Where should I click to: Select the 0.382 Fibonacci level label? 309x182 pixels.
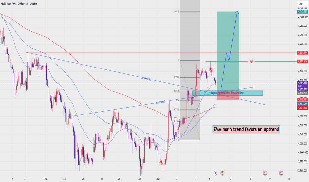pyautogui.click(x=176, y=110)
